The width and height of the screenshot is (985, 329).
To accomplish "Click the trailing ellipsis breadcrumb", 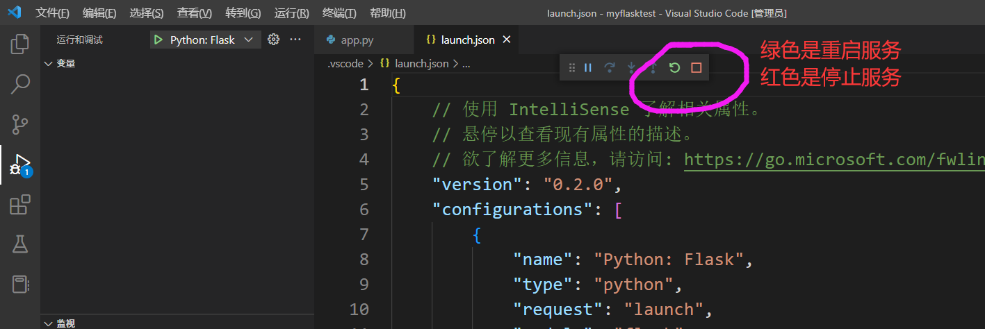I will pyautogui.click(x=466, y=63).
